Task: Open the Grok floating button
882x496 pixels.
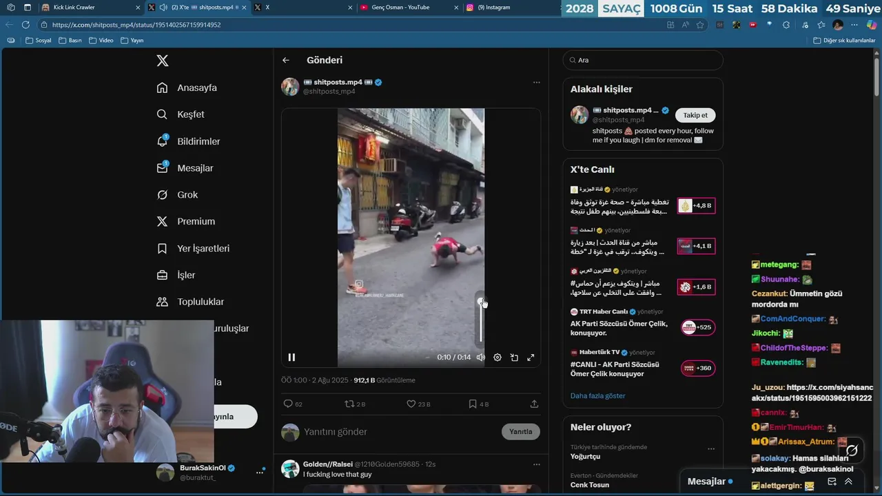Action: point(852,450)
